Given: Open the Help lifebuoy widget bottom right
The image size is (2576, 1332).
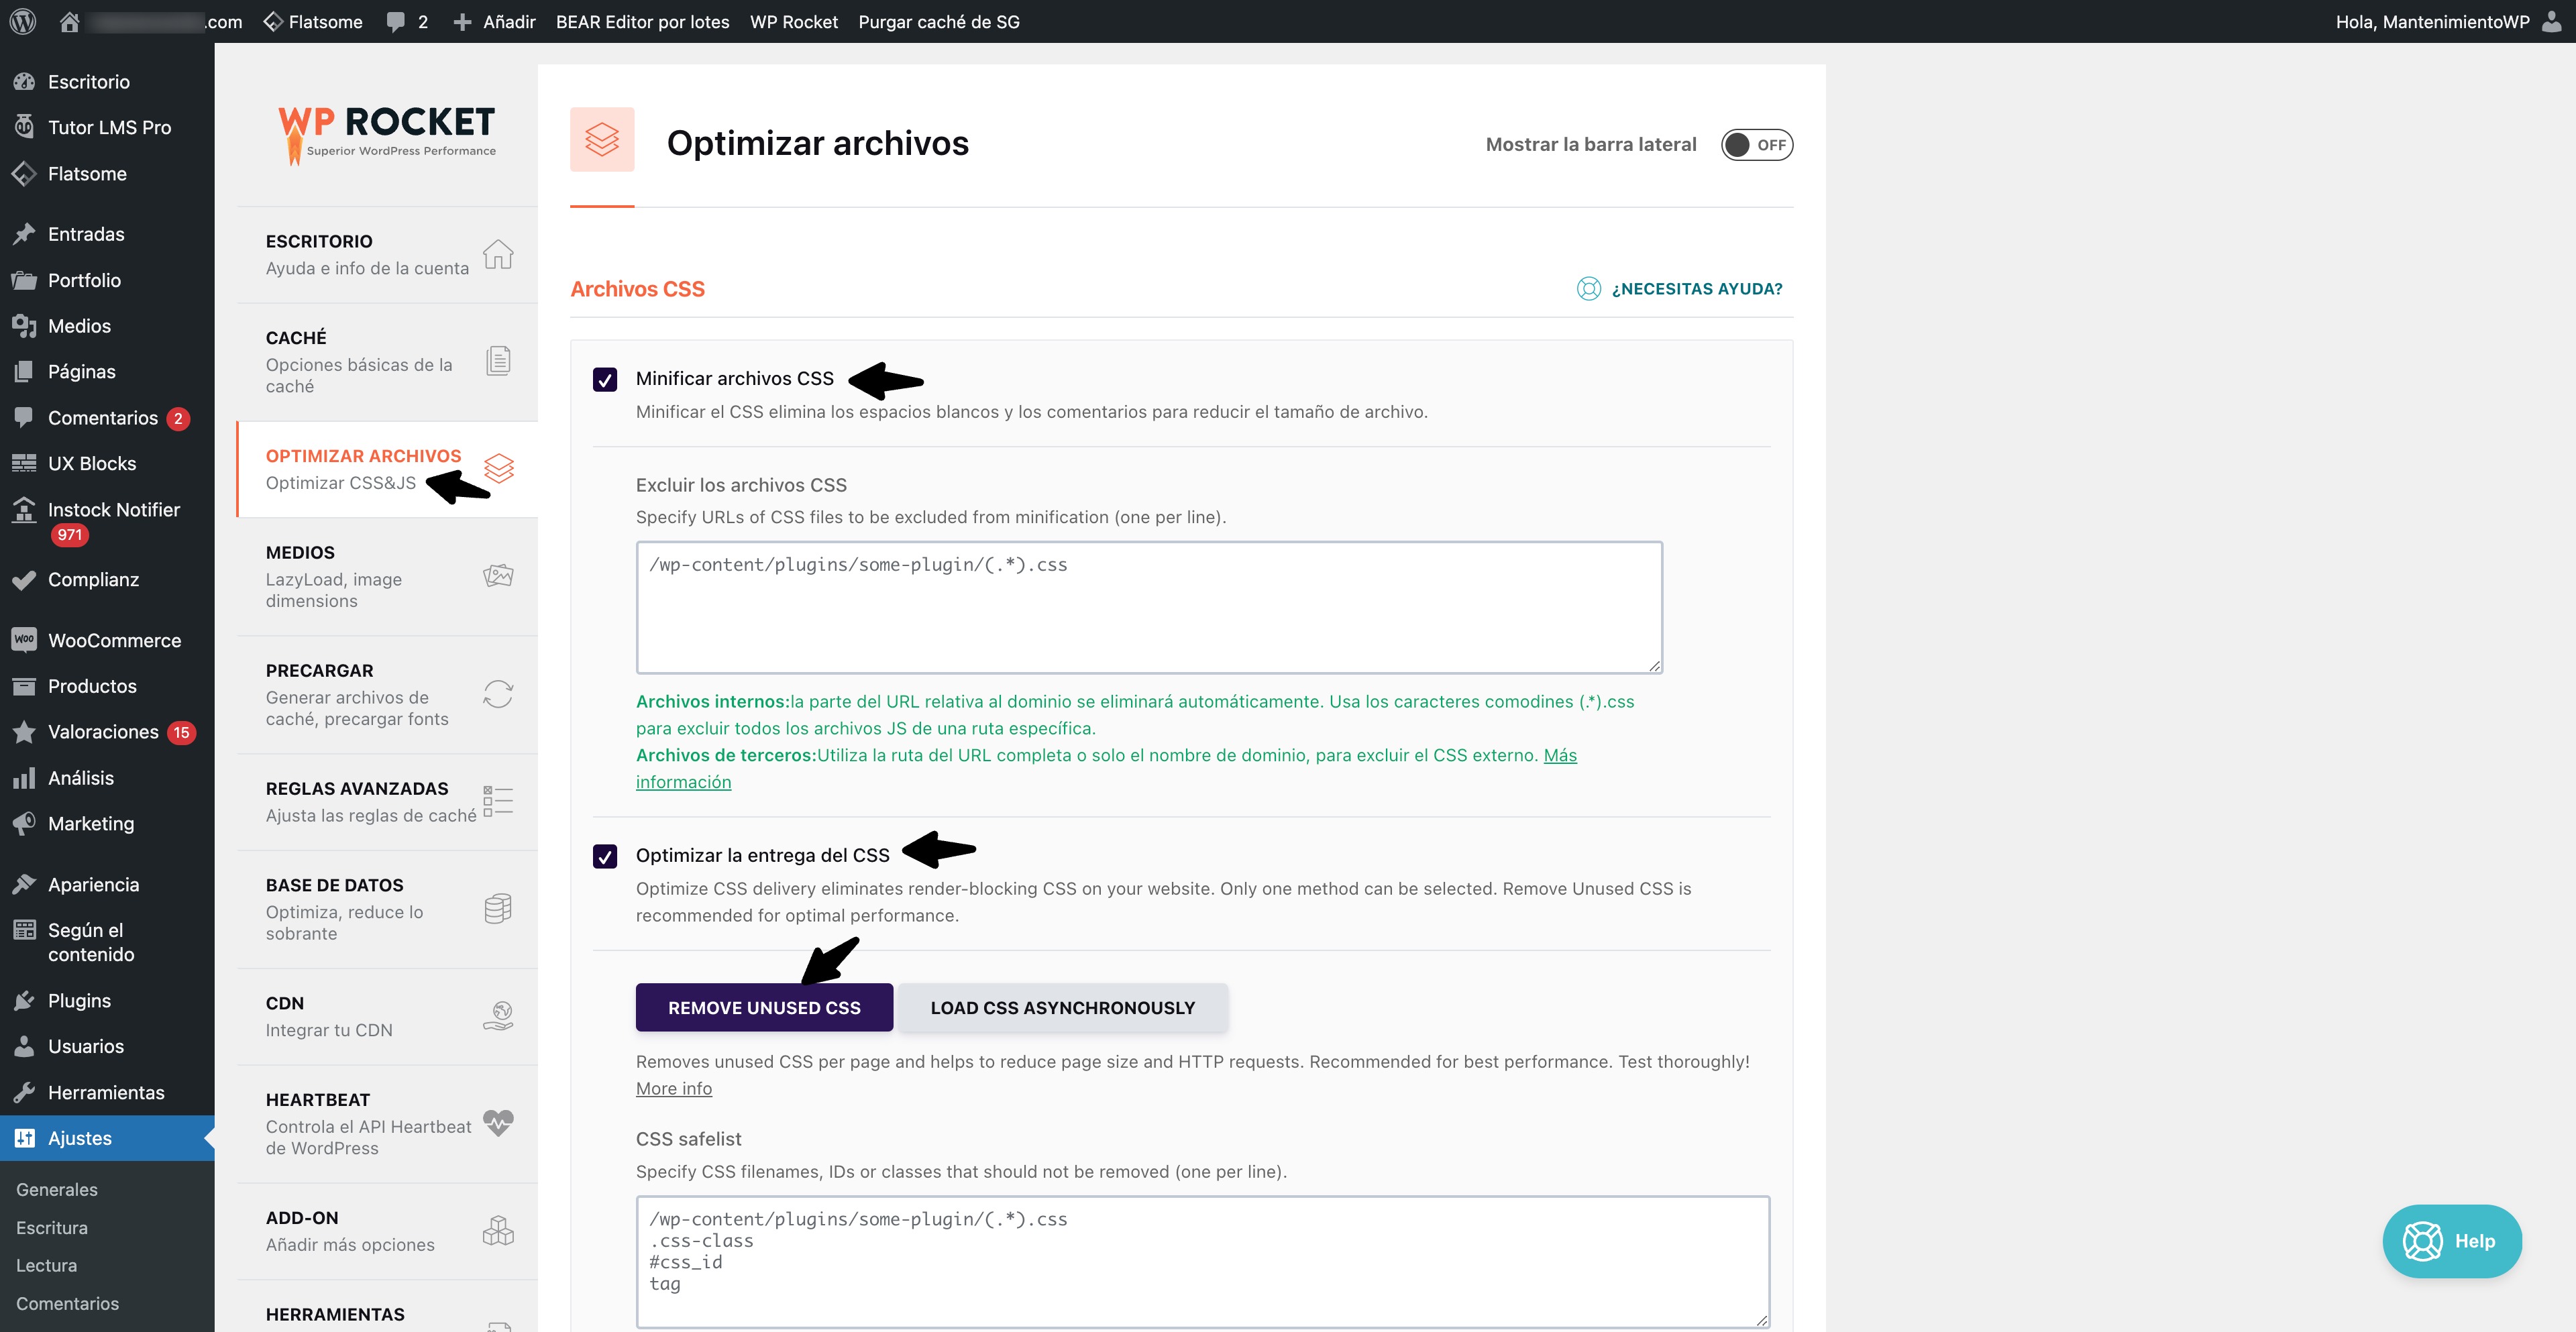Looking at the screenshot, I should point(2452,1241).
